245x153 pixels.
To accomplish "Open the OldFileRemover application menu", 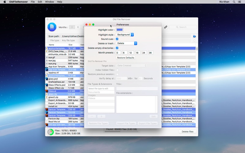I will coord(18,2).
